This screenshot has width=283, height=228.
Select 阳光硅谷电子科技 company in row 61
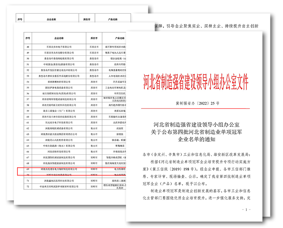(x=58, y=122)
